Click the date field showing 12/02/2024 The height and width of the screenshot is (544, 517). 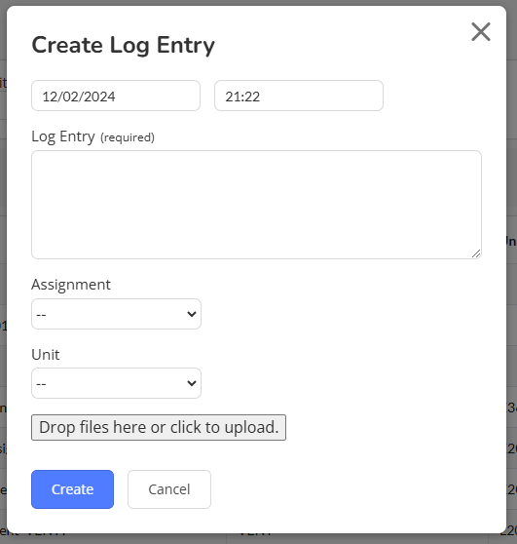click(116, 96)
